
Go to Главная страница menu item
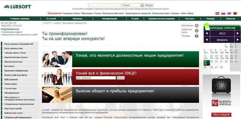(20, 19)
